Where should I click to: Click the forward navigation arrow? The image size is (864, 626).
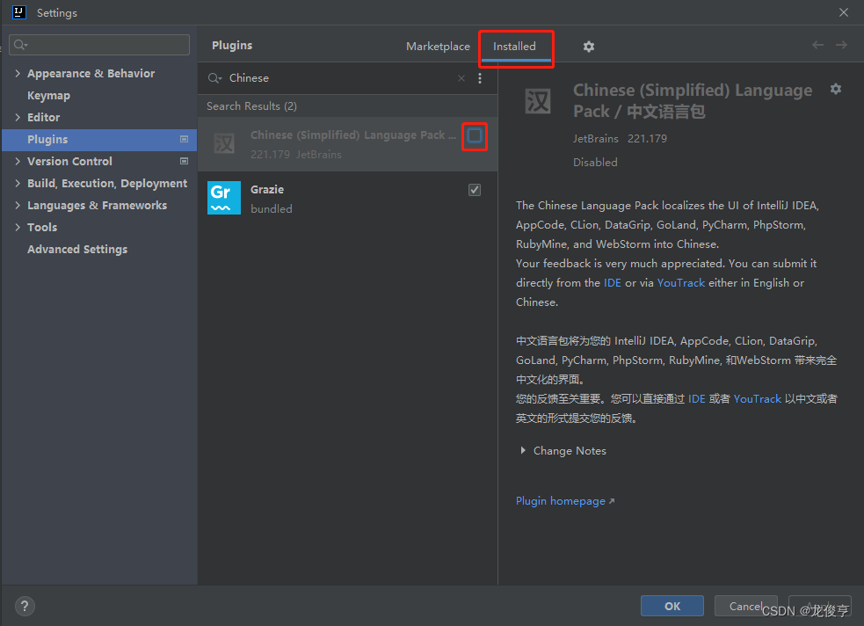point(841,45)
